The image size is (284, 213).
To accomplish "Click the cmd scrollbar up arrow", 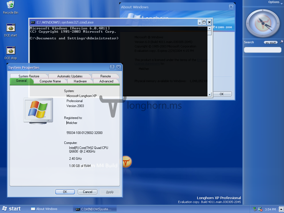I will pos(210,29).
